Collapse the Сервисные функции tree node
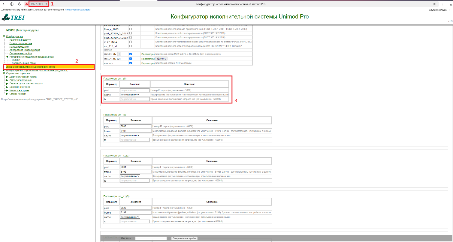Screen dimensions: 453x242 [x=4, y=73]
